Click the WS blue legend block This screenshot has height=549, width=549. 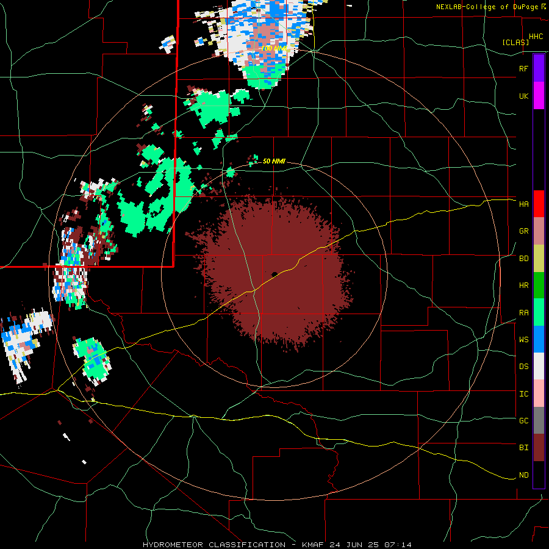(x=539, y=339)
